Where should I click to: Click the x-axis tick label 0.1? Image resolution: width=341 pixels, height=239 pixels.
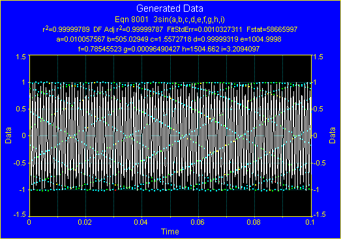(x=309, y=222)
